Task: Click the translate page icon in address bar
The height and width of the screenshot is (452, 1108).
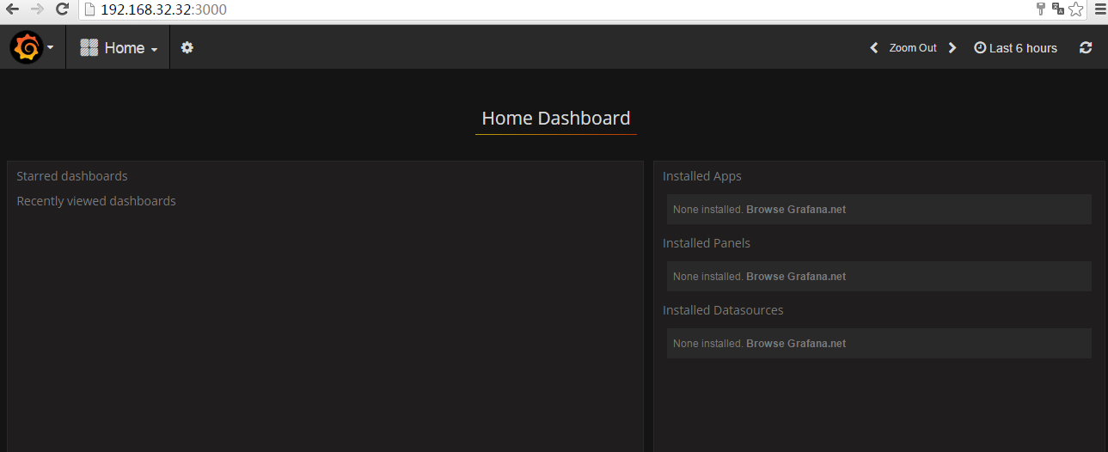Action: pyautogui.click(x=1058, y=9)
